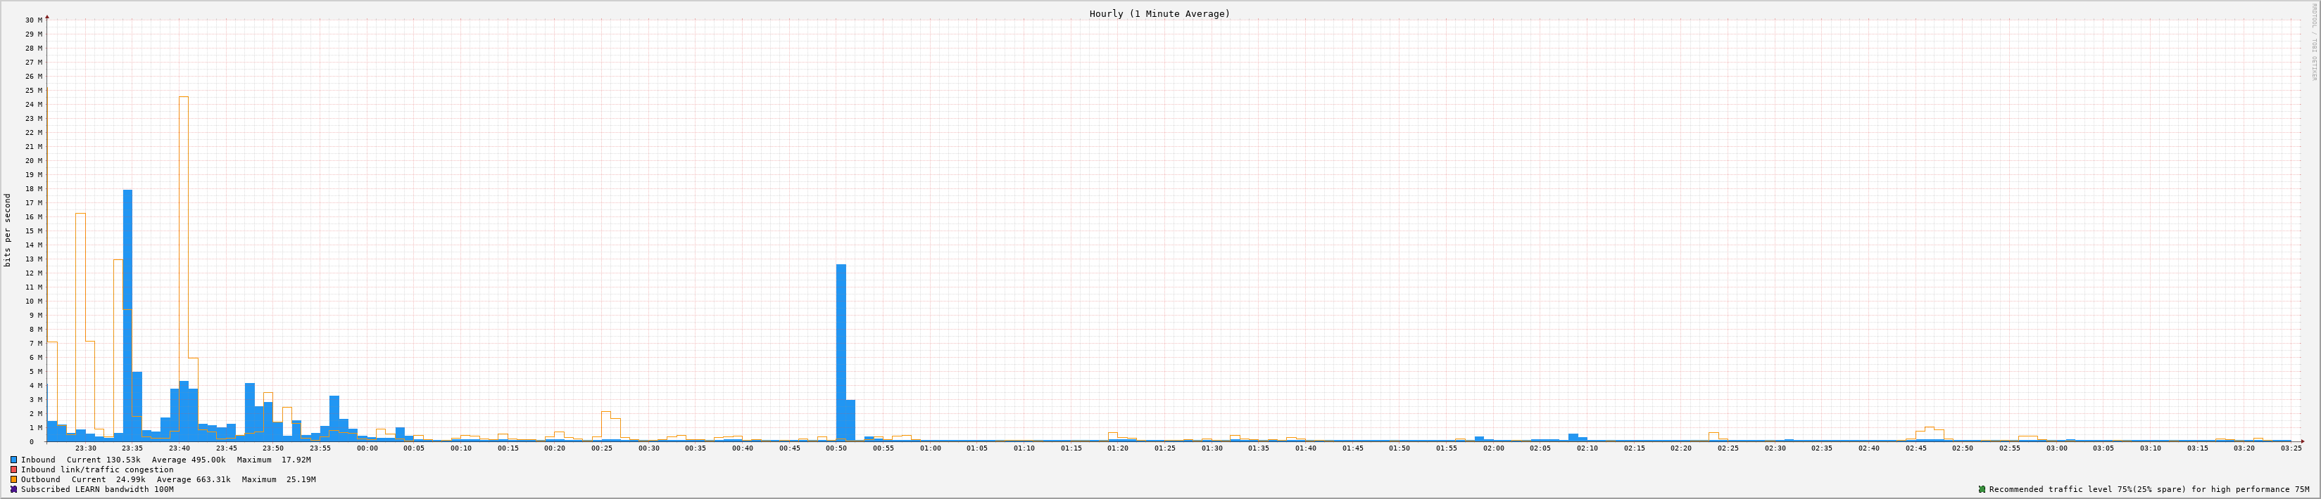Click the bits per second axis label
The width and height of the screenshot is (2321, 499).
(8, 230)
